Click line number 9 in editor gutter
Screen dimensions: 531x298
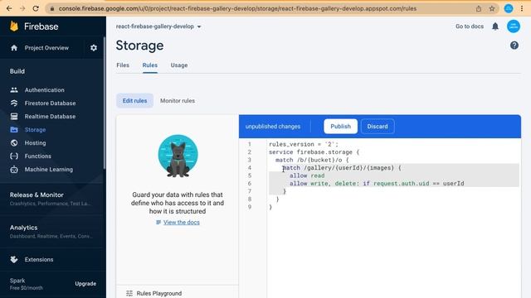click(250, 207)
